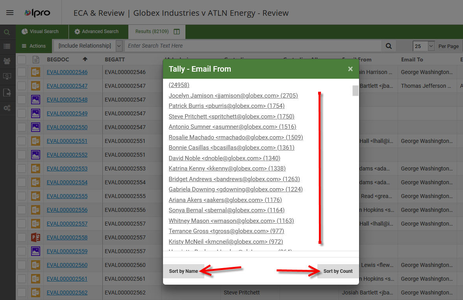The height and width of the screenshot is (300, 463).
Task: Click the image icon for EVAL000002559
Action: 35,251
